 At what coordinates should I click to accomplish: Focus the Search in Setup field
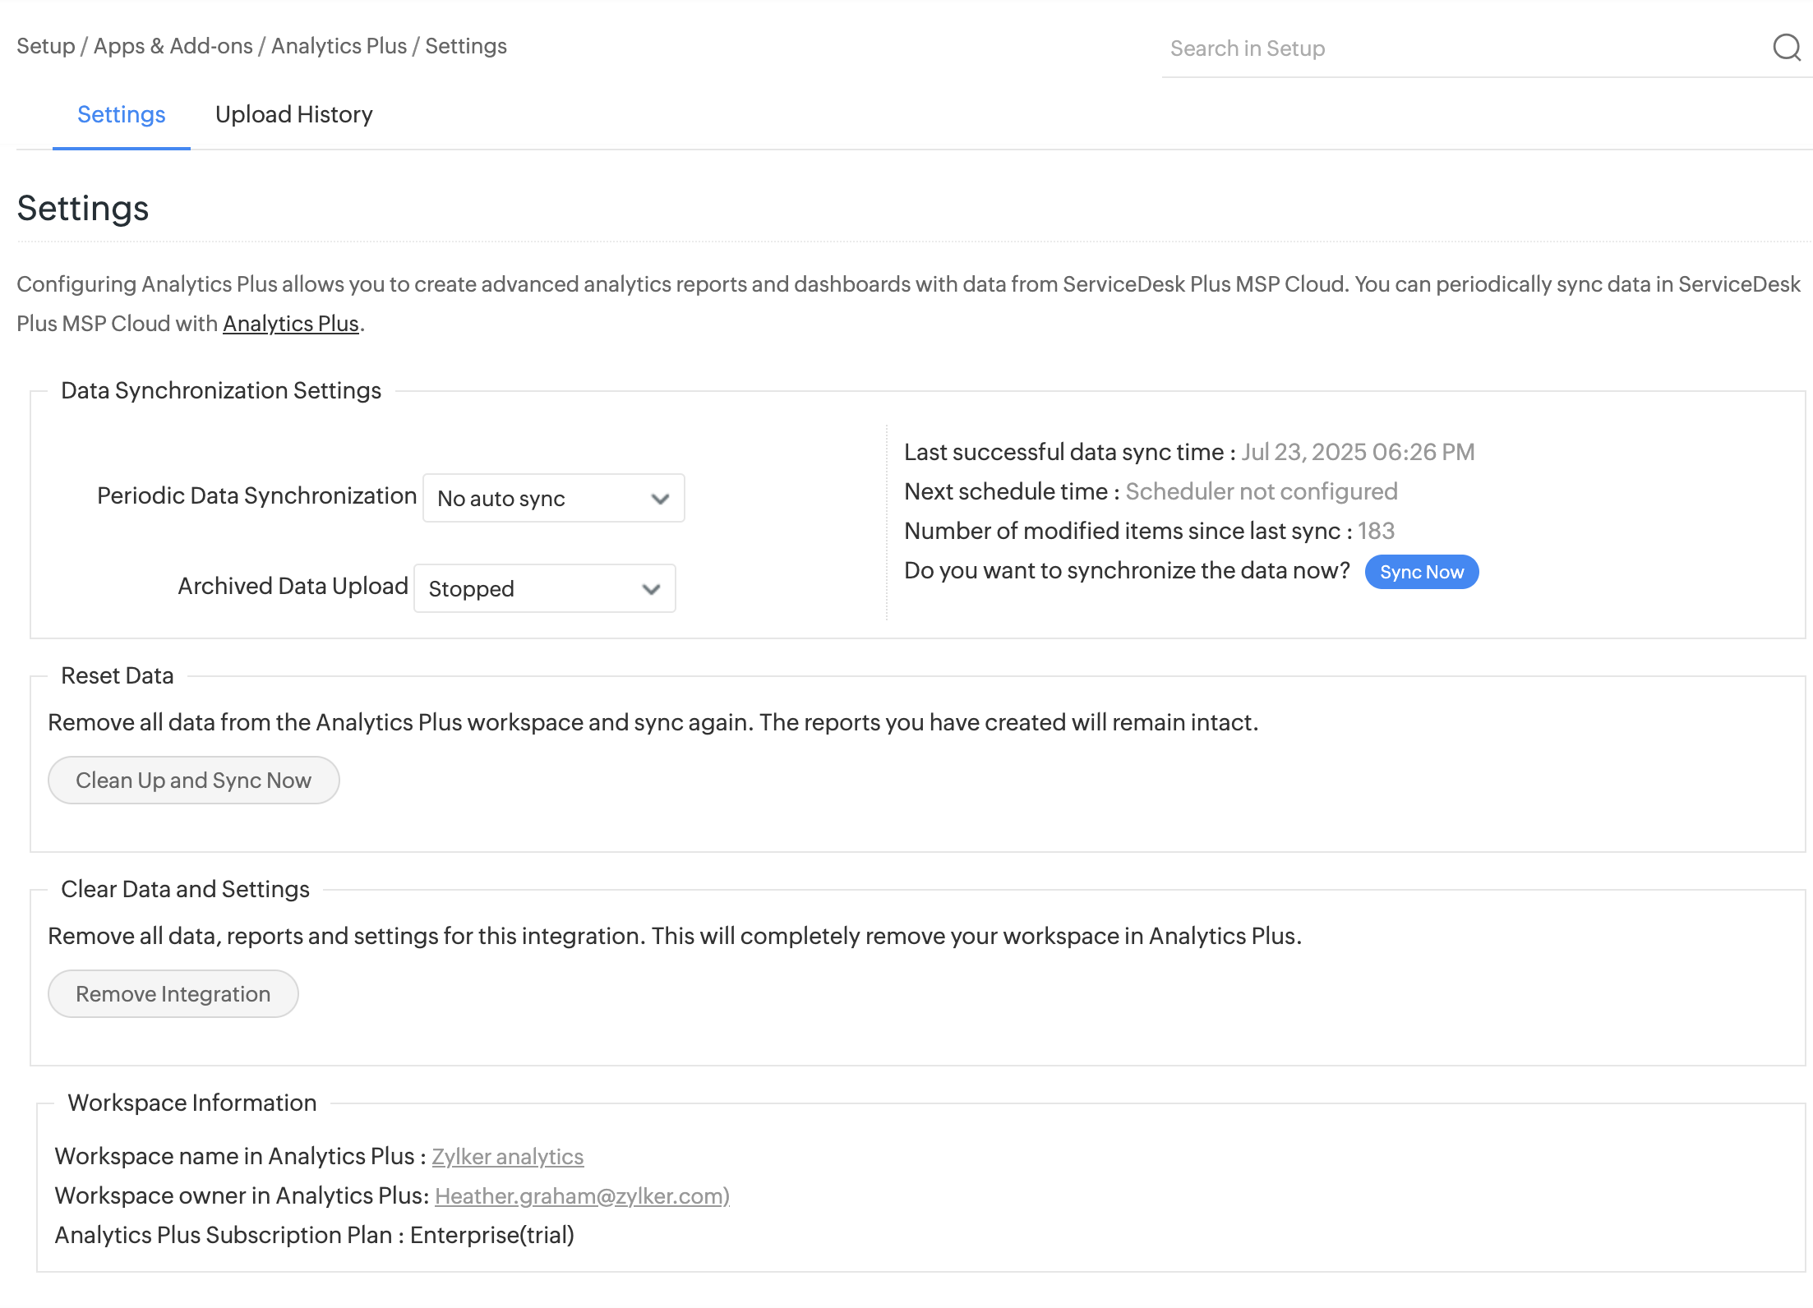[1463, 48]
